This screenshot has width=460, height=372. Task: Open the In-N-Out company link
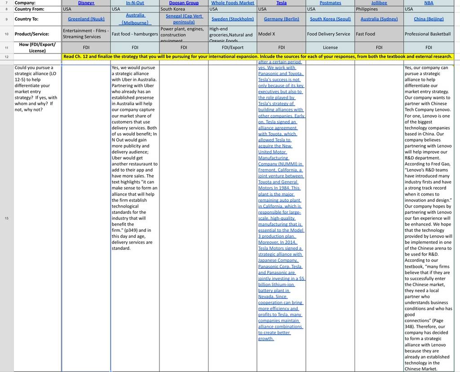(135, 3)
